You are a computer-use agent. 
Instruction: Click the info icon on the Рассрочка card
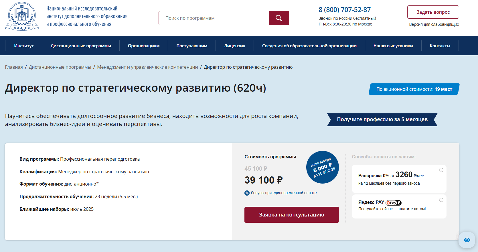click(441, 170)
